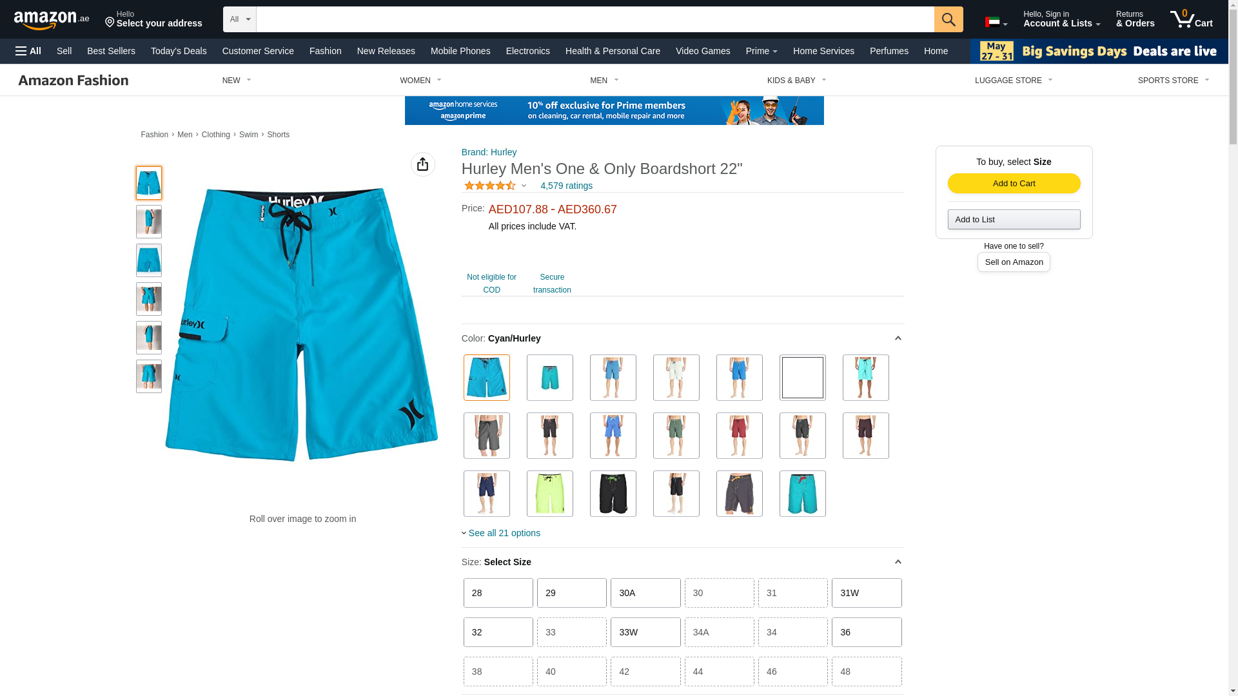
Task: Select size 31W option
Action: click(866, 593)
